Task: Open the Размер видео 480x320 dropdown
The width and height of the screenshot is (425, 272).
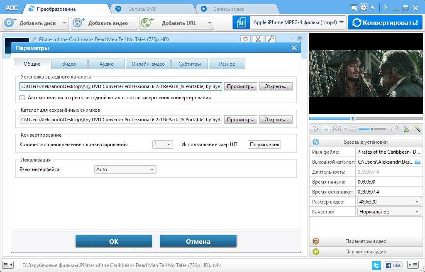Action: [x=389, y=202]
